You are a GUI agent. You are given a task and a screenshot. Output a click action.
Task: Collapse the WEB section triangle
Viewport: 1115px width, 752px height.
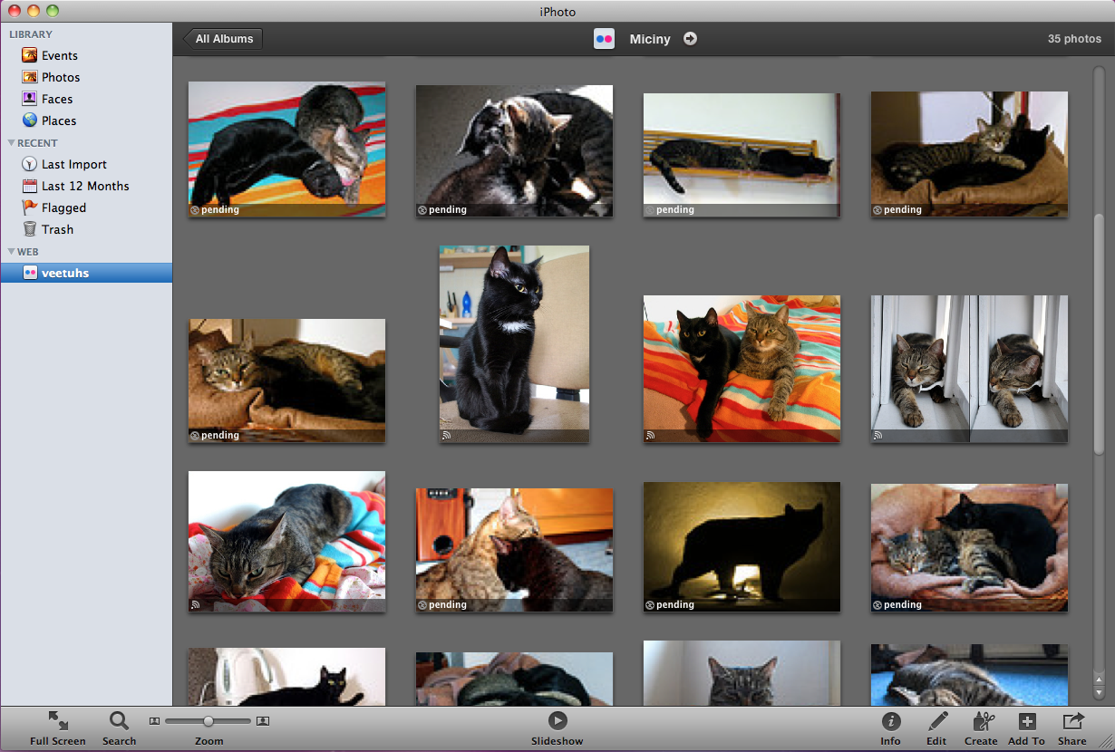(x=12, y=252)
